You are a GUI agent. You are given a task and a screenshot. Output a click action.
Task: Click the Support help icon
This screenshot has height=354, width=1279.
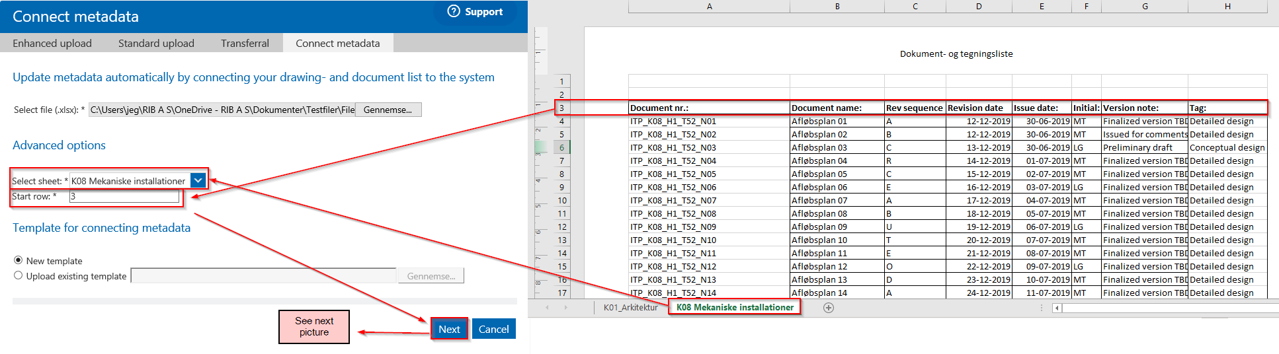click(x=454, y=11)
